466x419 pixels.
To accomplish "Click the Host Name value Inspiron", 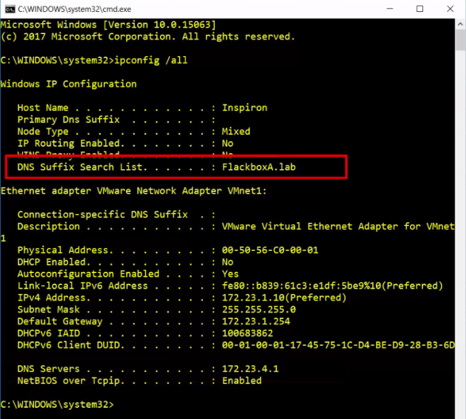I will coord(244,108).
